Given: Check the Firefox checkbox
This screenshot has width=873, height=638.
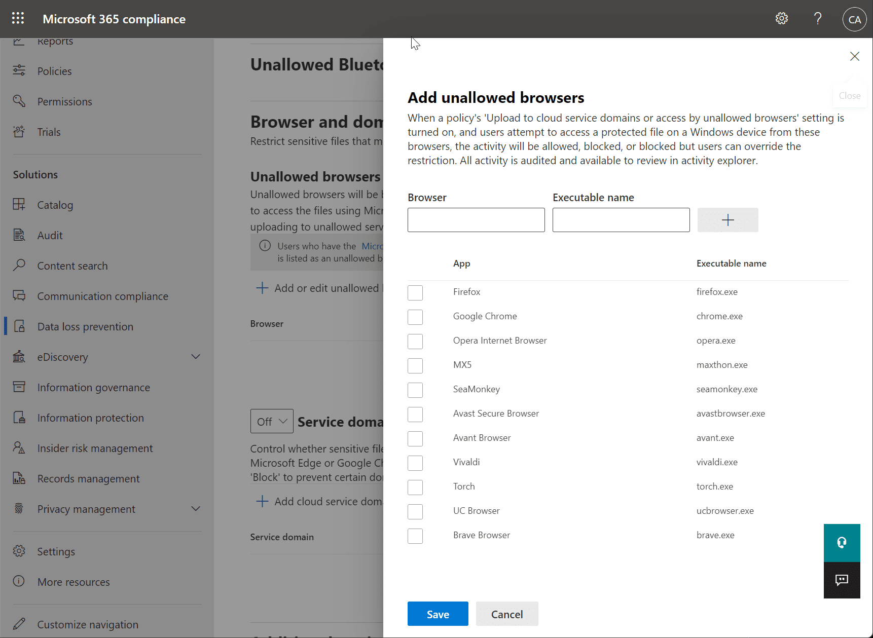Looking at the screenshot, I should coord(415,293).
